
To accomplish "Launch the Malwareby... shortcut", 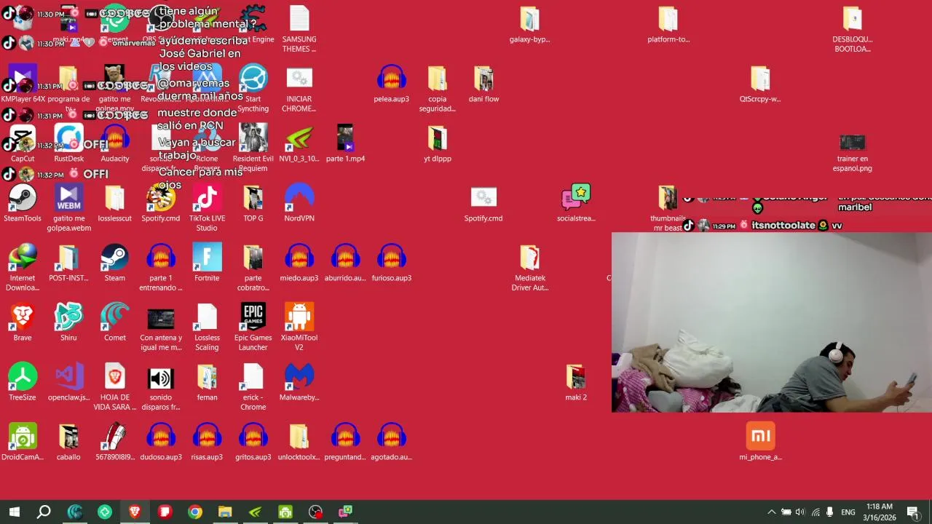I will point(299,383).
